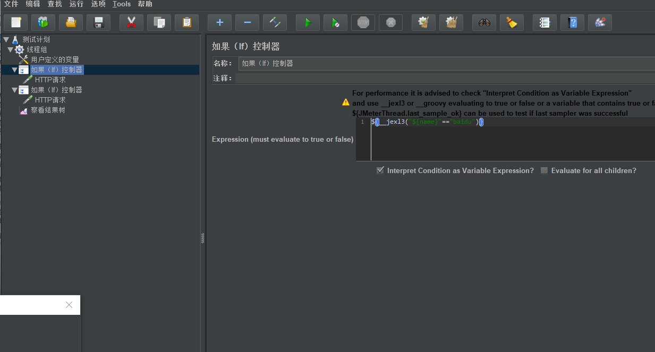
Task: Click the Open file folder icon
Action: pos(71,22)
